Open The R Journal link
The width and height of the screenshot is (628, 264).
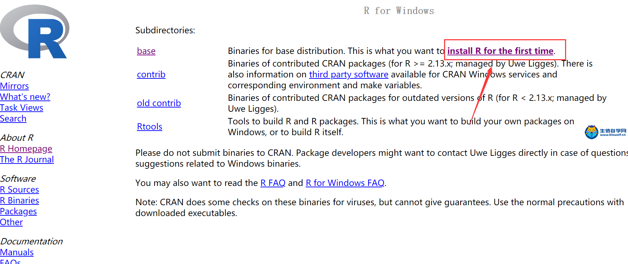pyautogui.click(x=27, y=160)
